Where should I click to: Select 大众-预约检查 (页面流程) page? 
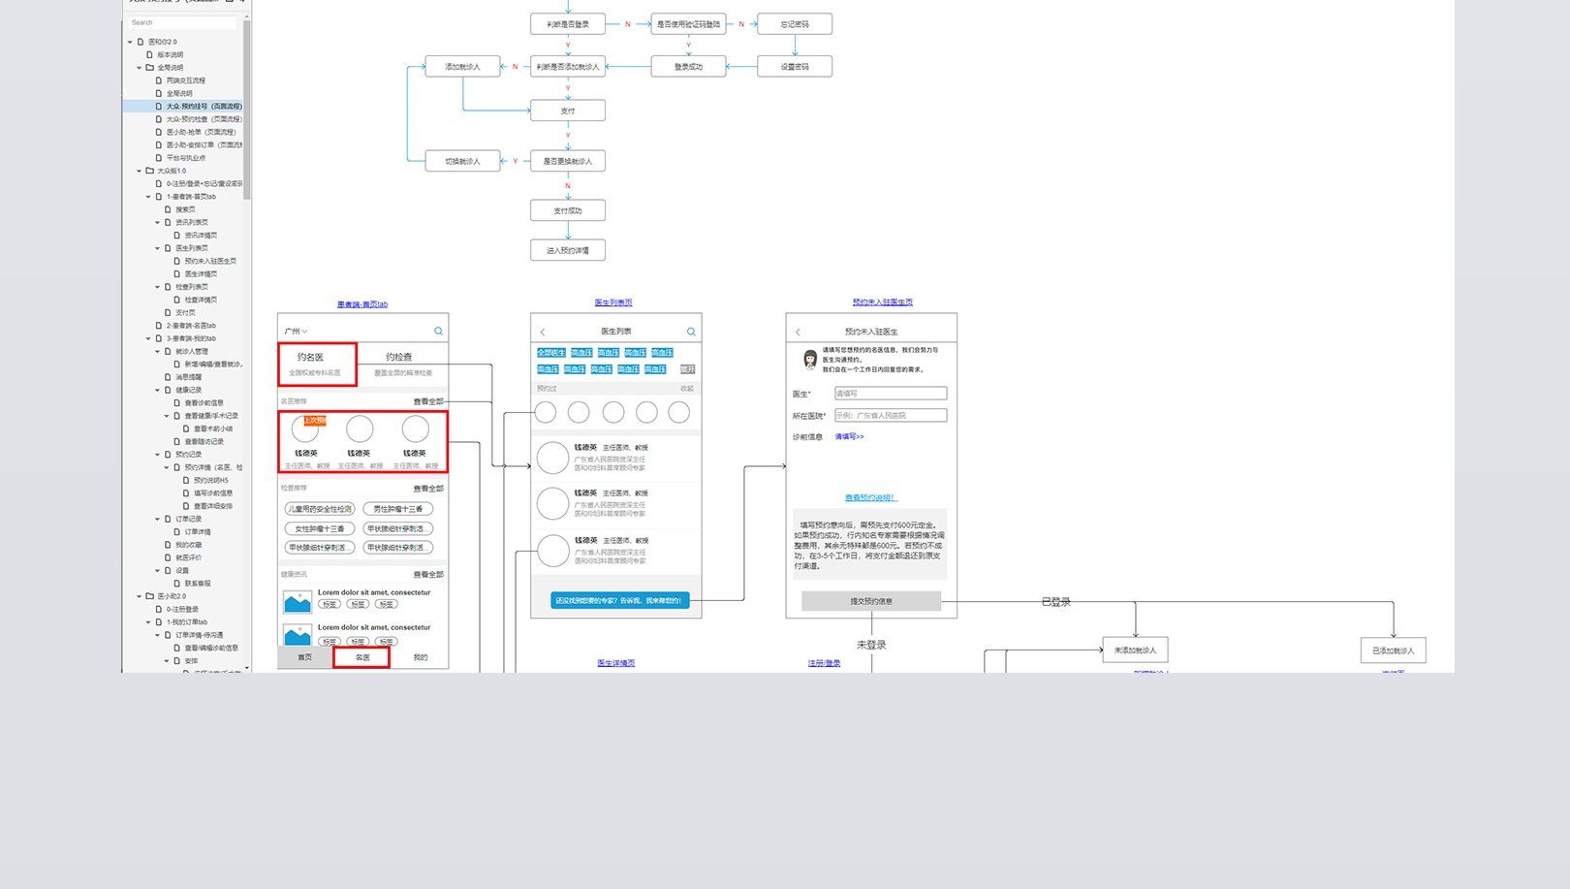coord(204,119)
